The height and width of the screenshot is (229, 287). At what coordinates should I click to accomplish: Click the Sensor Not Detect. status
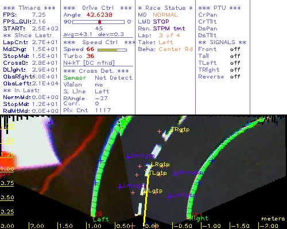114,78
